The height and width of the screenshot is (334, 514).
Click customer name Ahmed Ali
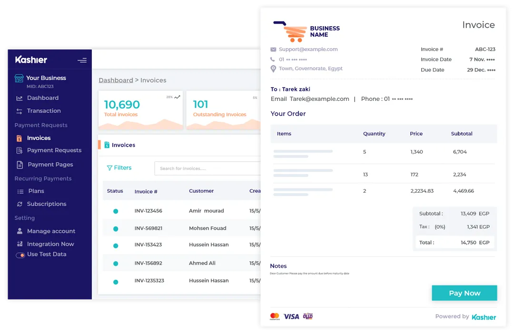[202, 263]
